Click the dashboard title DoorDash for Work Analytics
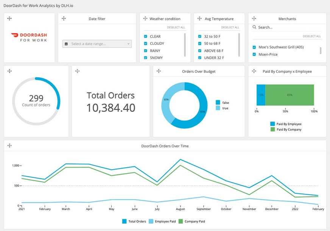This screenshot has width=330, height=231. pos(38,6)
